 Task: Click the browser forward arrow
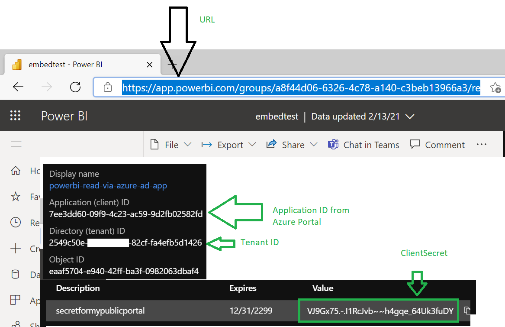(47, 87)
